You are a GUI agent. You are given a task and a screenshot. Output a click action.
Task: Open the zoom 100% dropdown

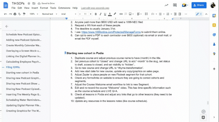click(x=33, y=14)
